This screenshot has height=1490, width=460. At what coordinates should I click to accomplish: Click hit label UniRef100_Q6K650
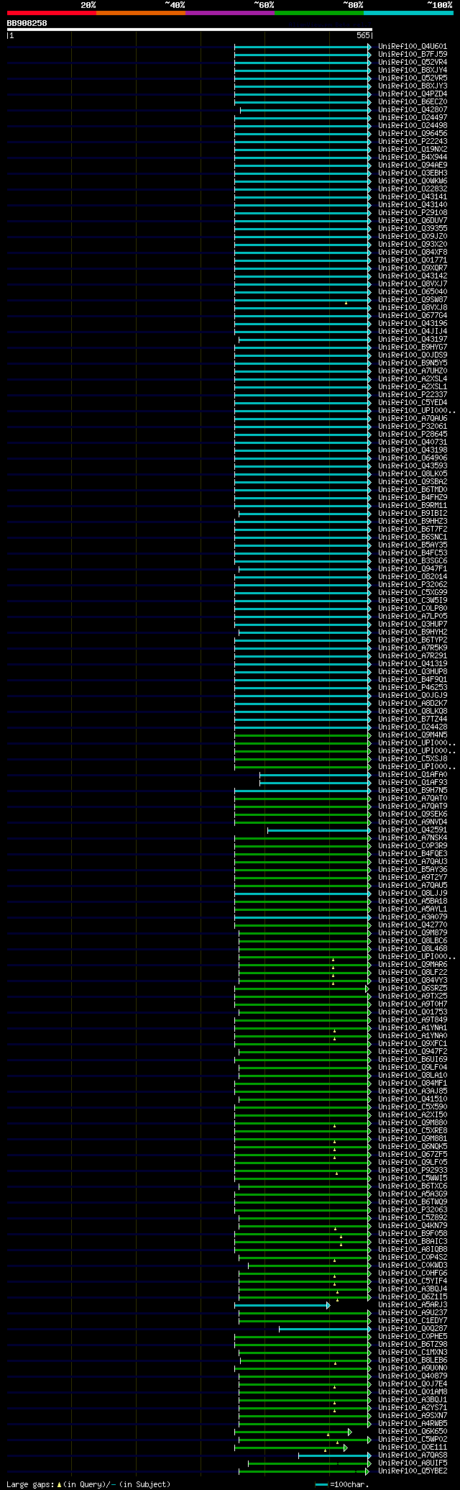413,1431
